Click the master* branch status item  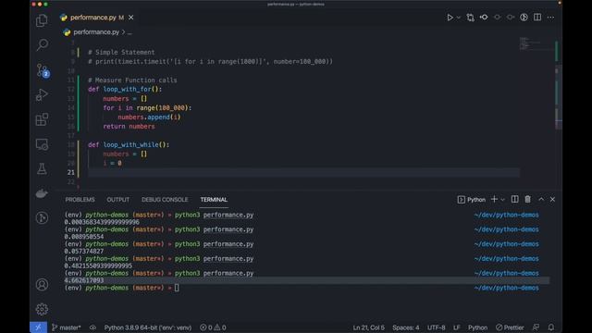67,327
